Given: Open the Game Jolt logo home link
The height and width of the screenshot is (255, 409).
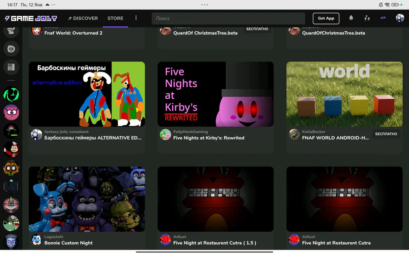Looking at the screenshot, I should pyautogui.click(x=31, y=19).
